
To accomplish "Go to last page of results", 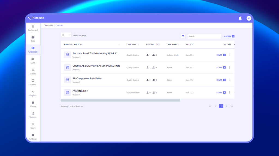I will point(232,106).
